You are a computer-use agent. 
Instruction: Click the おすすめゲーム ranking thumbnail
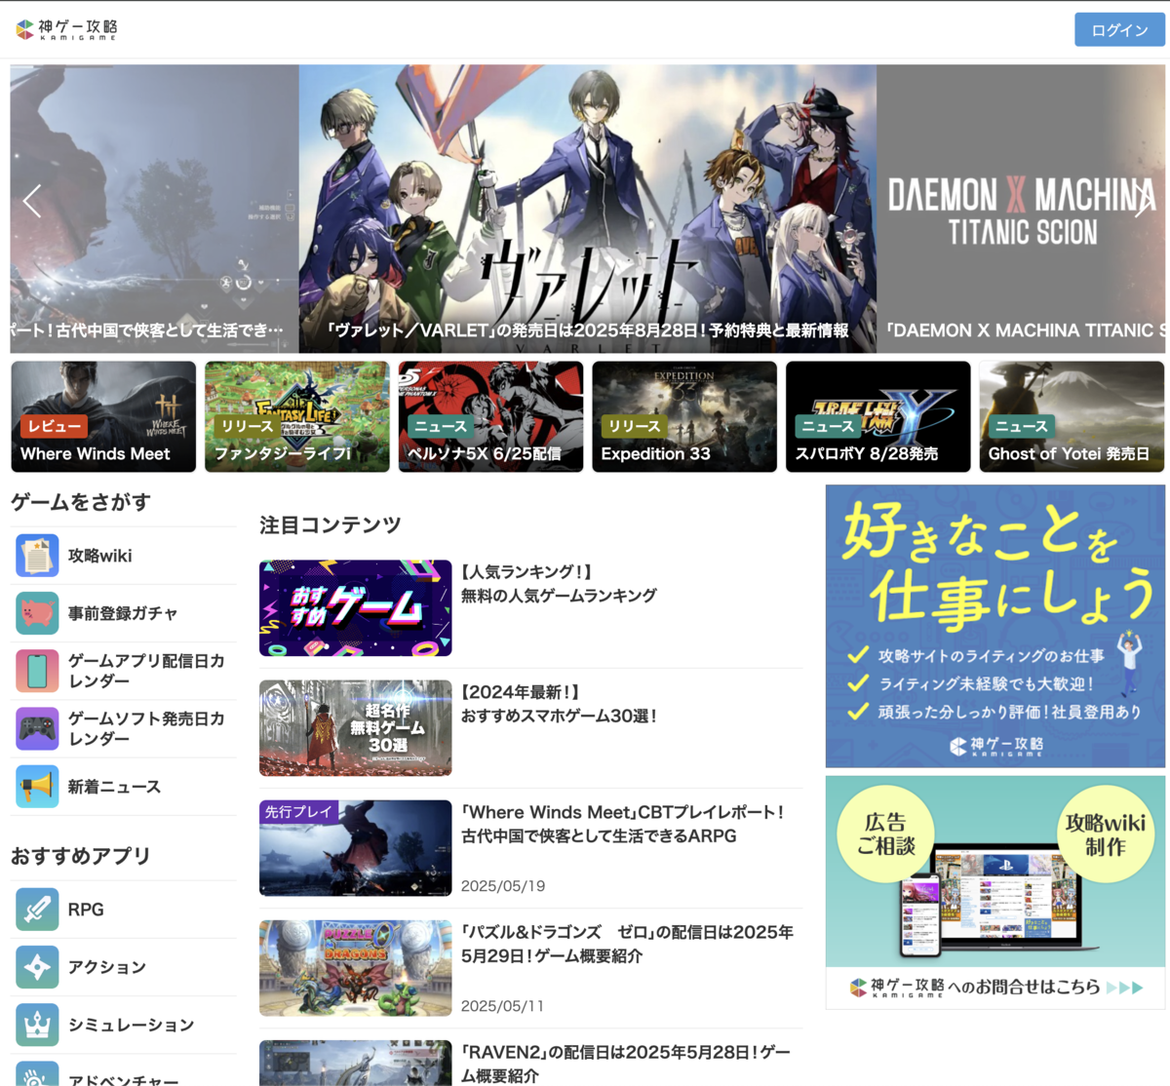[x=355, y=607]
